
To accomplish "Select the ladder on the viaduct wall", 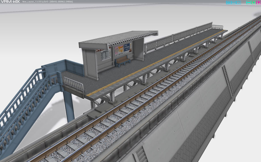I will pyautogui.click(x=228, y=81).
